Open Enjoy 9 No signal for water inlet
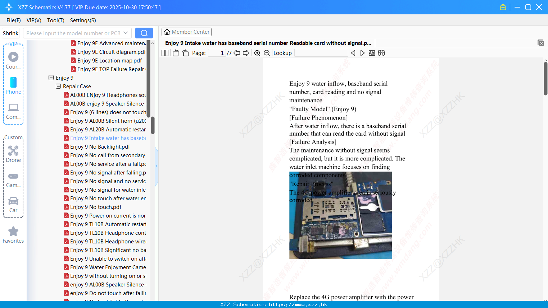The width and height of the screenshot is (548, 308). (x=105, y=190)
